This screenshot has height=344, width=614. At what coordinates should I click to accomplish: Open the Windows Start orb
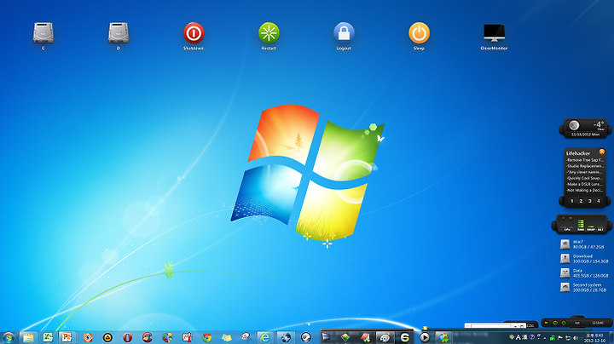click(x=9, y=337)
